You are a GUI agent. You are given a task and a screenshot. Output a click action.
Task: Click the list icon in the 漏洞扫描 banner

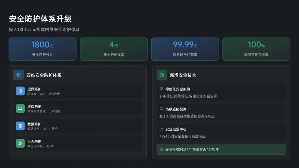[x=161, y=149]
